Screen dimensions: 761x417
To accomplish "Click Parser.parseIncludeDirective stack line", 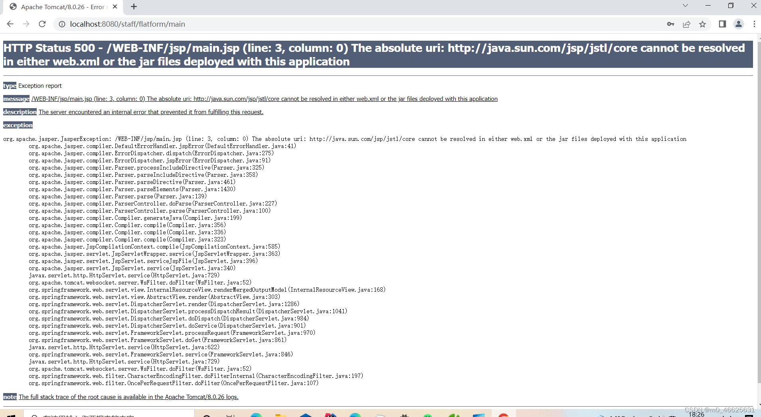I will click(x=143, y=175).
